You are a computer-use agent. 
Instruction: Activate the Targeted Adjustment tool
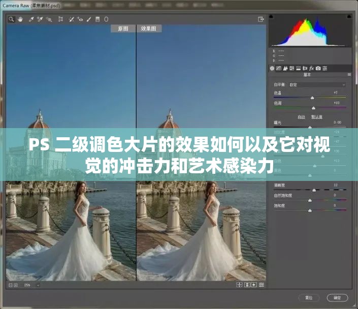point(49,19)
